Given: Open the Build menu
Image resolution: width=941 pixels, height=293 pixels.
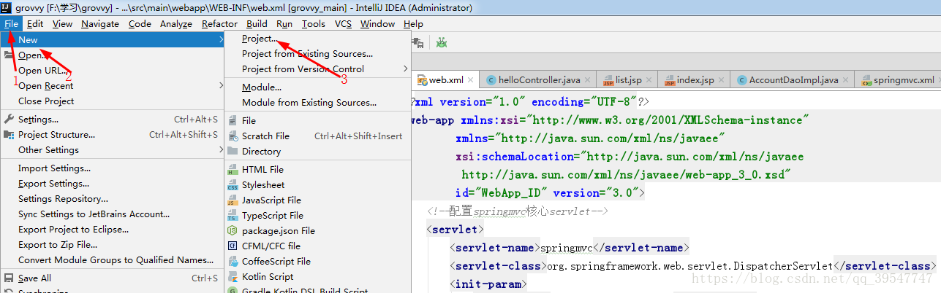Looking at the screenshot, I should coord(257,24).
